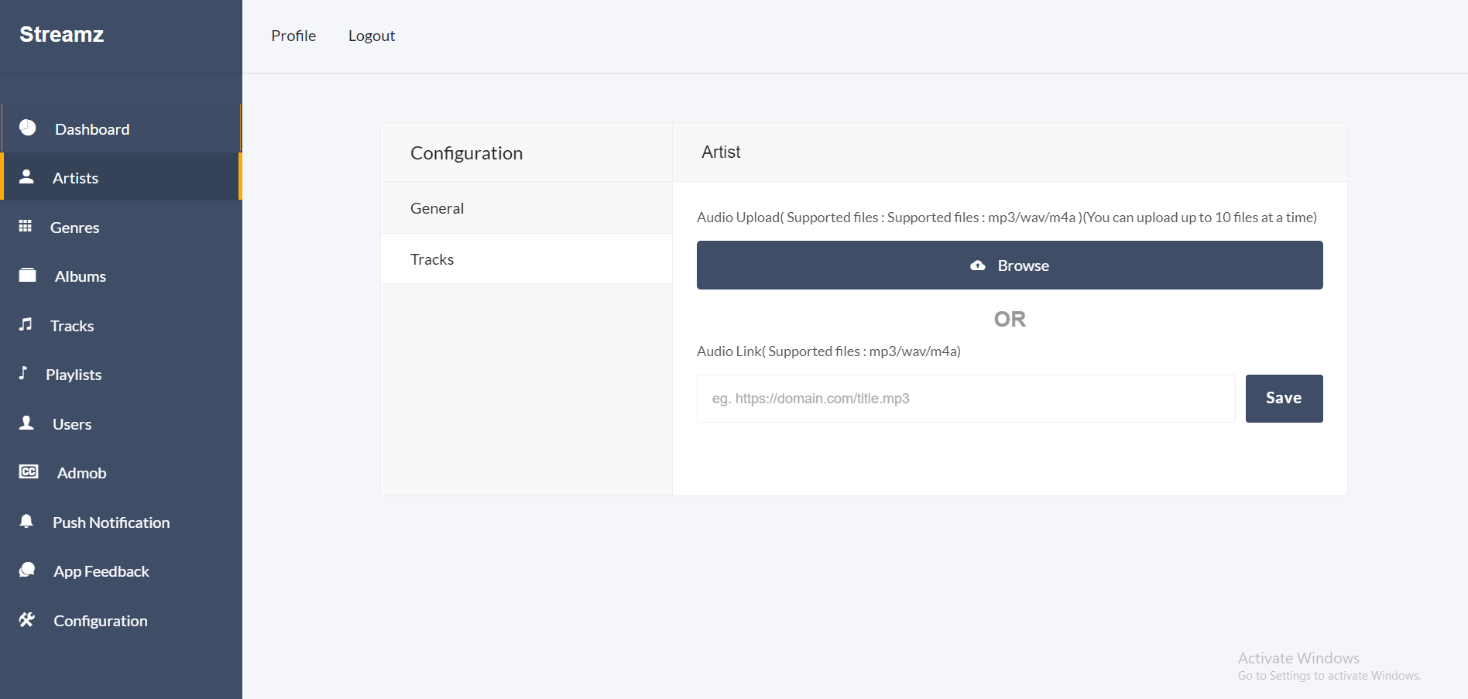
Task: Focus the audio link URL input field
Action: pyautogui.click(x=966, y=399)
